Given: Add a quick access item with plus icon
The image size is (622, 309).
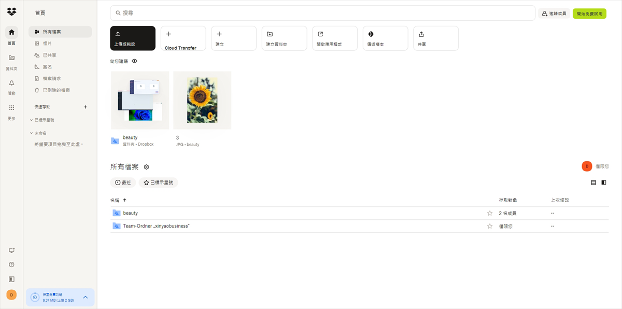Looking at the screenshot, I should pos(86,107).
